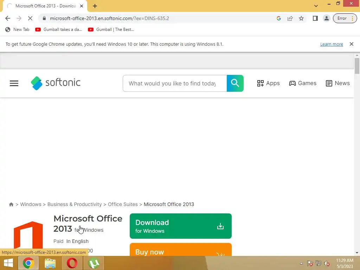The image size is (360, 270).
Task: Open the Office Suites breadcrumb
Action: 123,204
